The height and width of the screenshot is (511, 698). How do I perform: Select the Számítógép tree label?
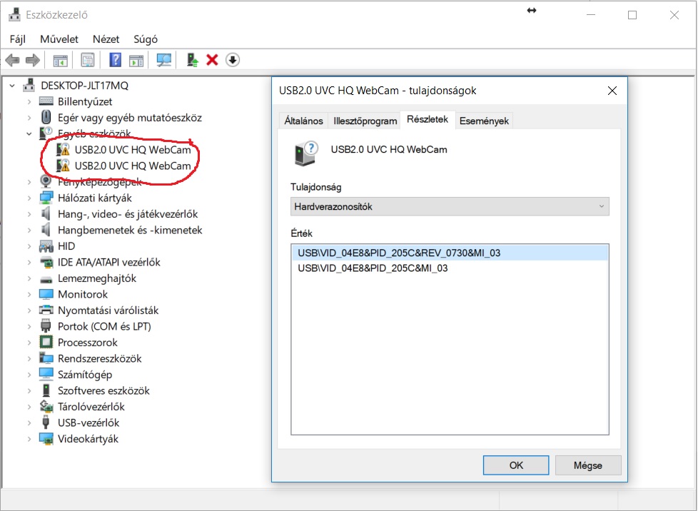click(85, 375)
